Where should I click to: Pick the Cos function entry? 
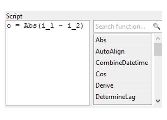tap(123, 74)
